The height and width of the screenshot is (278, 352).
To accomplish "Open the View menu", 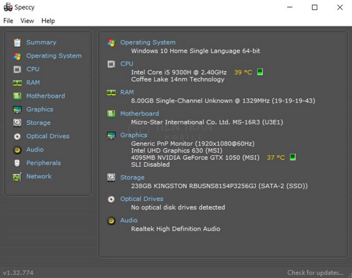I will click(27, 21).
